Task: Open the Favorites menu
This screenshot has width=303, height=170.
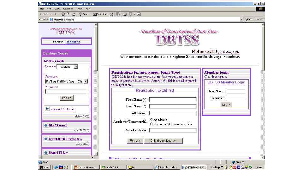Action: (x=68, y=9)
